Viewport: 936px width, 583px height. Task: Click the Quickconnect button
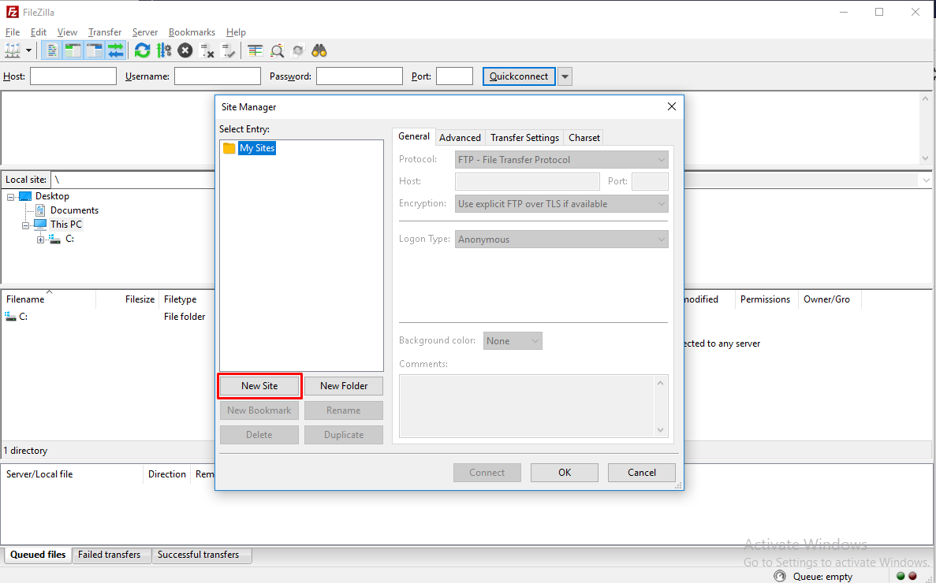pyautogui.click(x=519, y=76)
